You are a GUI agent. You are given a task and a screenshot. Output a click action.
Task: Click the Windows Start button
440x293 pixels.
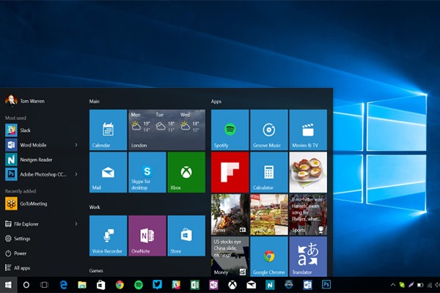coord(8,285)
